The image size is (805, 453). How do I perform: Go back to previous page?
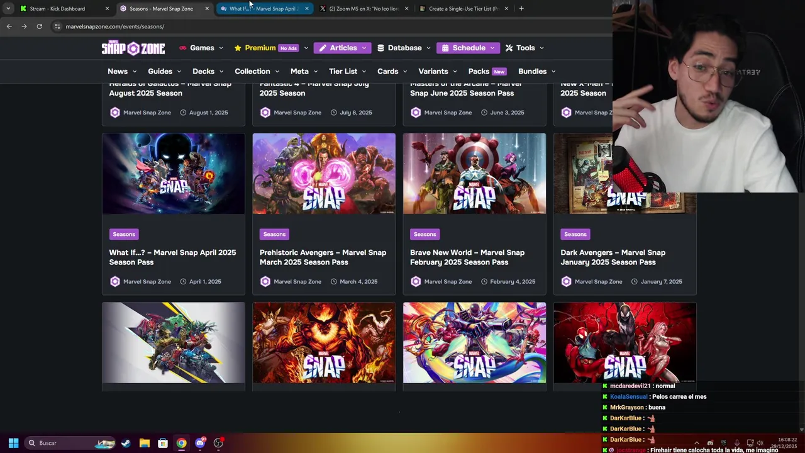pyautogui.click(x=9, y=26)
